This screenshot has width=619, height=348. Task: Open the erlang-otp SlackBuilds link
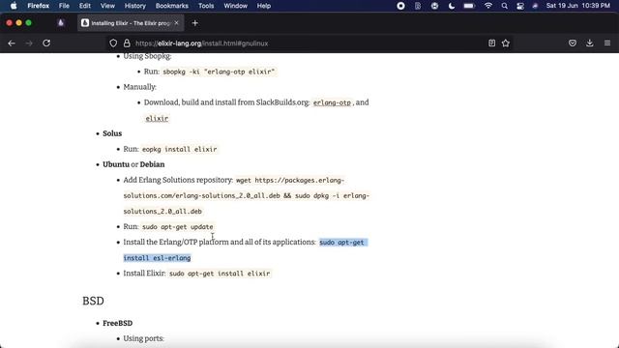tap(332, 102)
